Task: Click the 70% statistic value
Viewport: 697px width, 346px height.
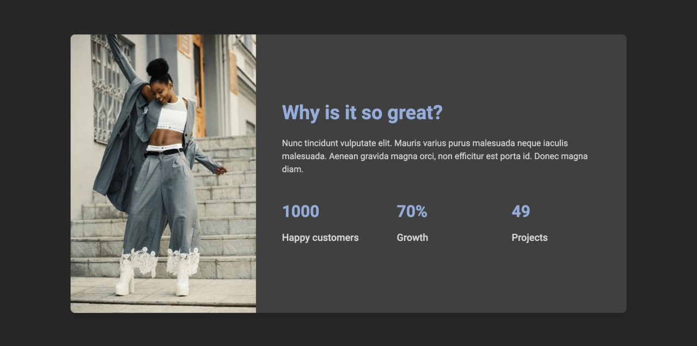Action: [412, 211]
